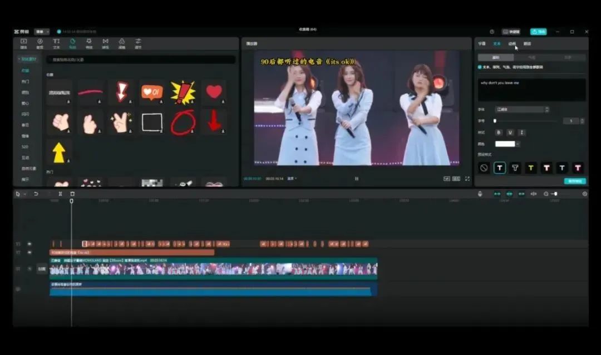Click the teal Export button

pyautogui.click(x=539, y=32)
